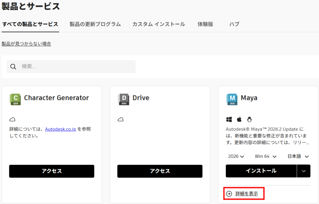This screenshot has height=204, width=319.
Task: Open the 2026 version dropdown
Action: pyautogui.click(x=236, y=156)
